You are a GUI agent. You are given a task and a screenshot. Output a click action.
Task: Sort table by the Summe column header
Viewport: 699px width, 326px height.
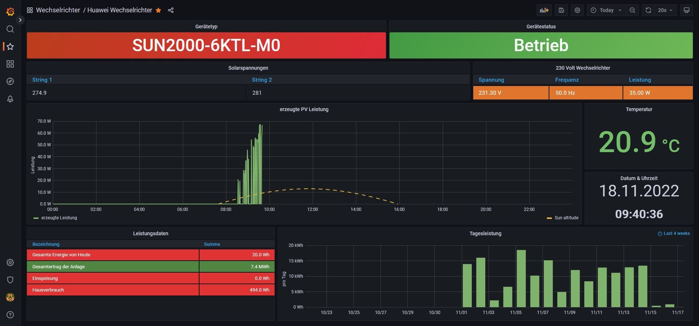point(212,244)
